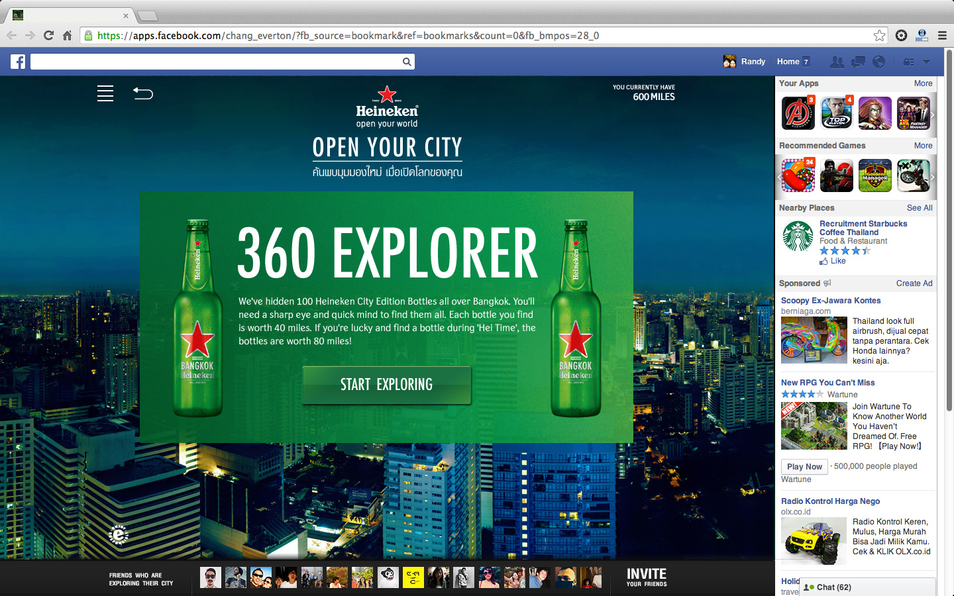Click the Scoopy airbrush ad image
The height and width of the screenshot is (596, 954).
coord(814,340)
